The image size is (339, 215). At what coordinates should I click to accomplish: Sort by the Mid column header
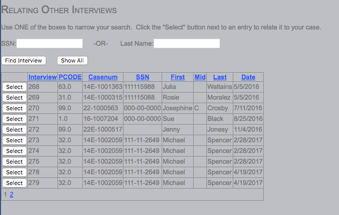[x=200, y=77]
